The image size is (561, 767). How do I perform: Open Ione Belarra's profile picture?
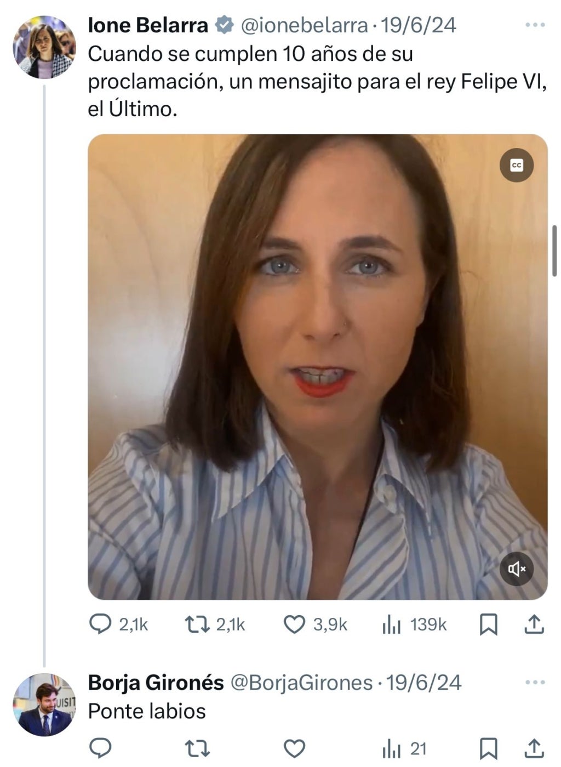(44, 47)
